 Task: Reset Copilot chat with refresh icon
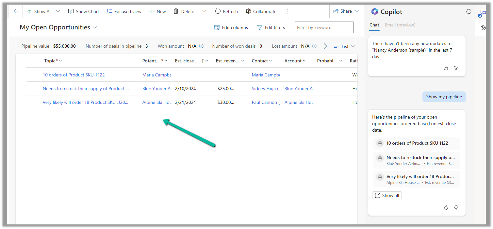pyautogui.click(x=469, y=11)
